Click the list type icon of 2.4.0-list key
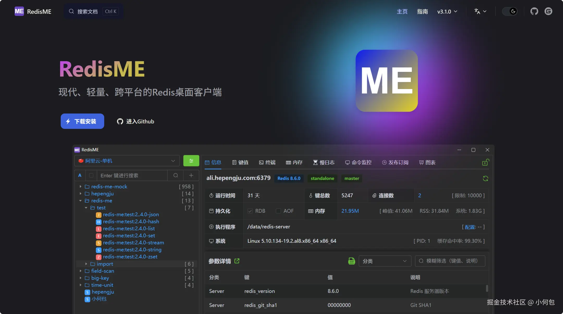 98,229
